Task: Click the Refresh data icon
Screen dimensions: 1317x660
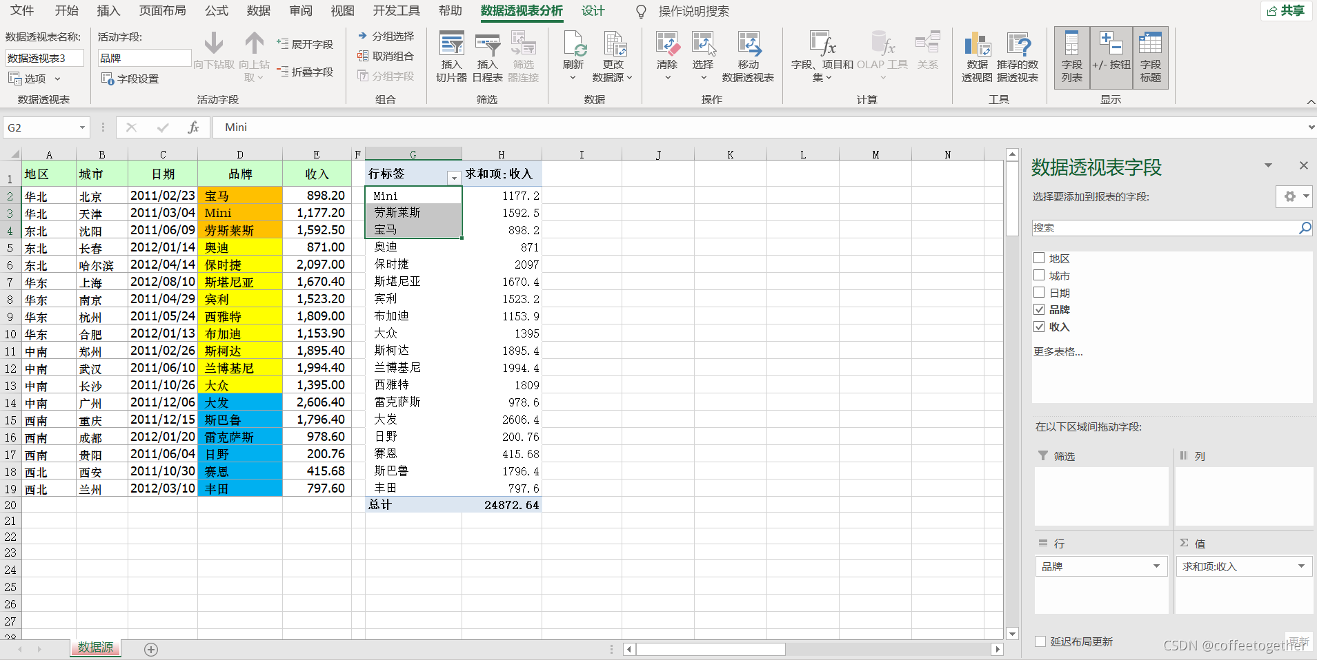Action: coord(573,43)
